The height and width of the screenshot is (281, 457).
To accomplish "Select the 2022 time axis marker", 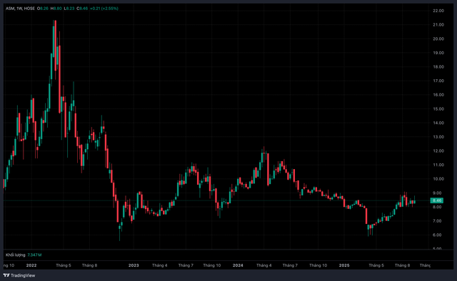I will (31, 265).
